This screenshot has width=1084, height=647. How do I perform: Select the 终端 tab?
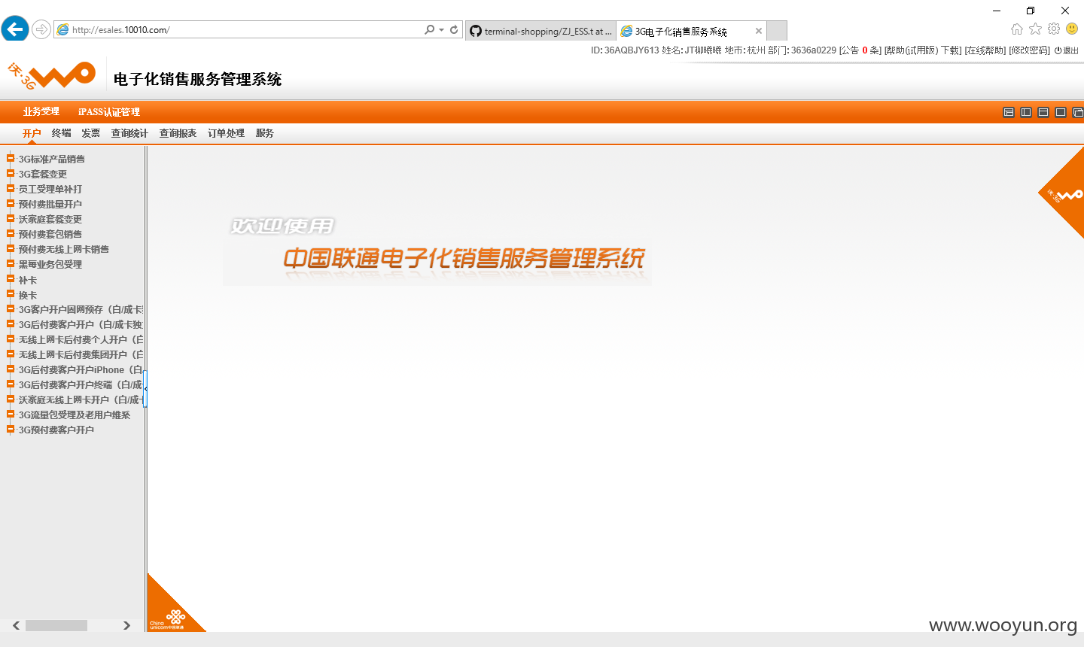point(62,133)
